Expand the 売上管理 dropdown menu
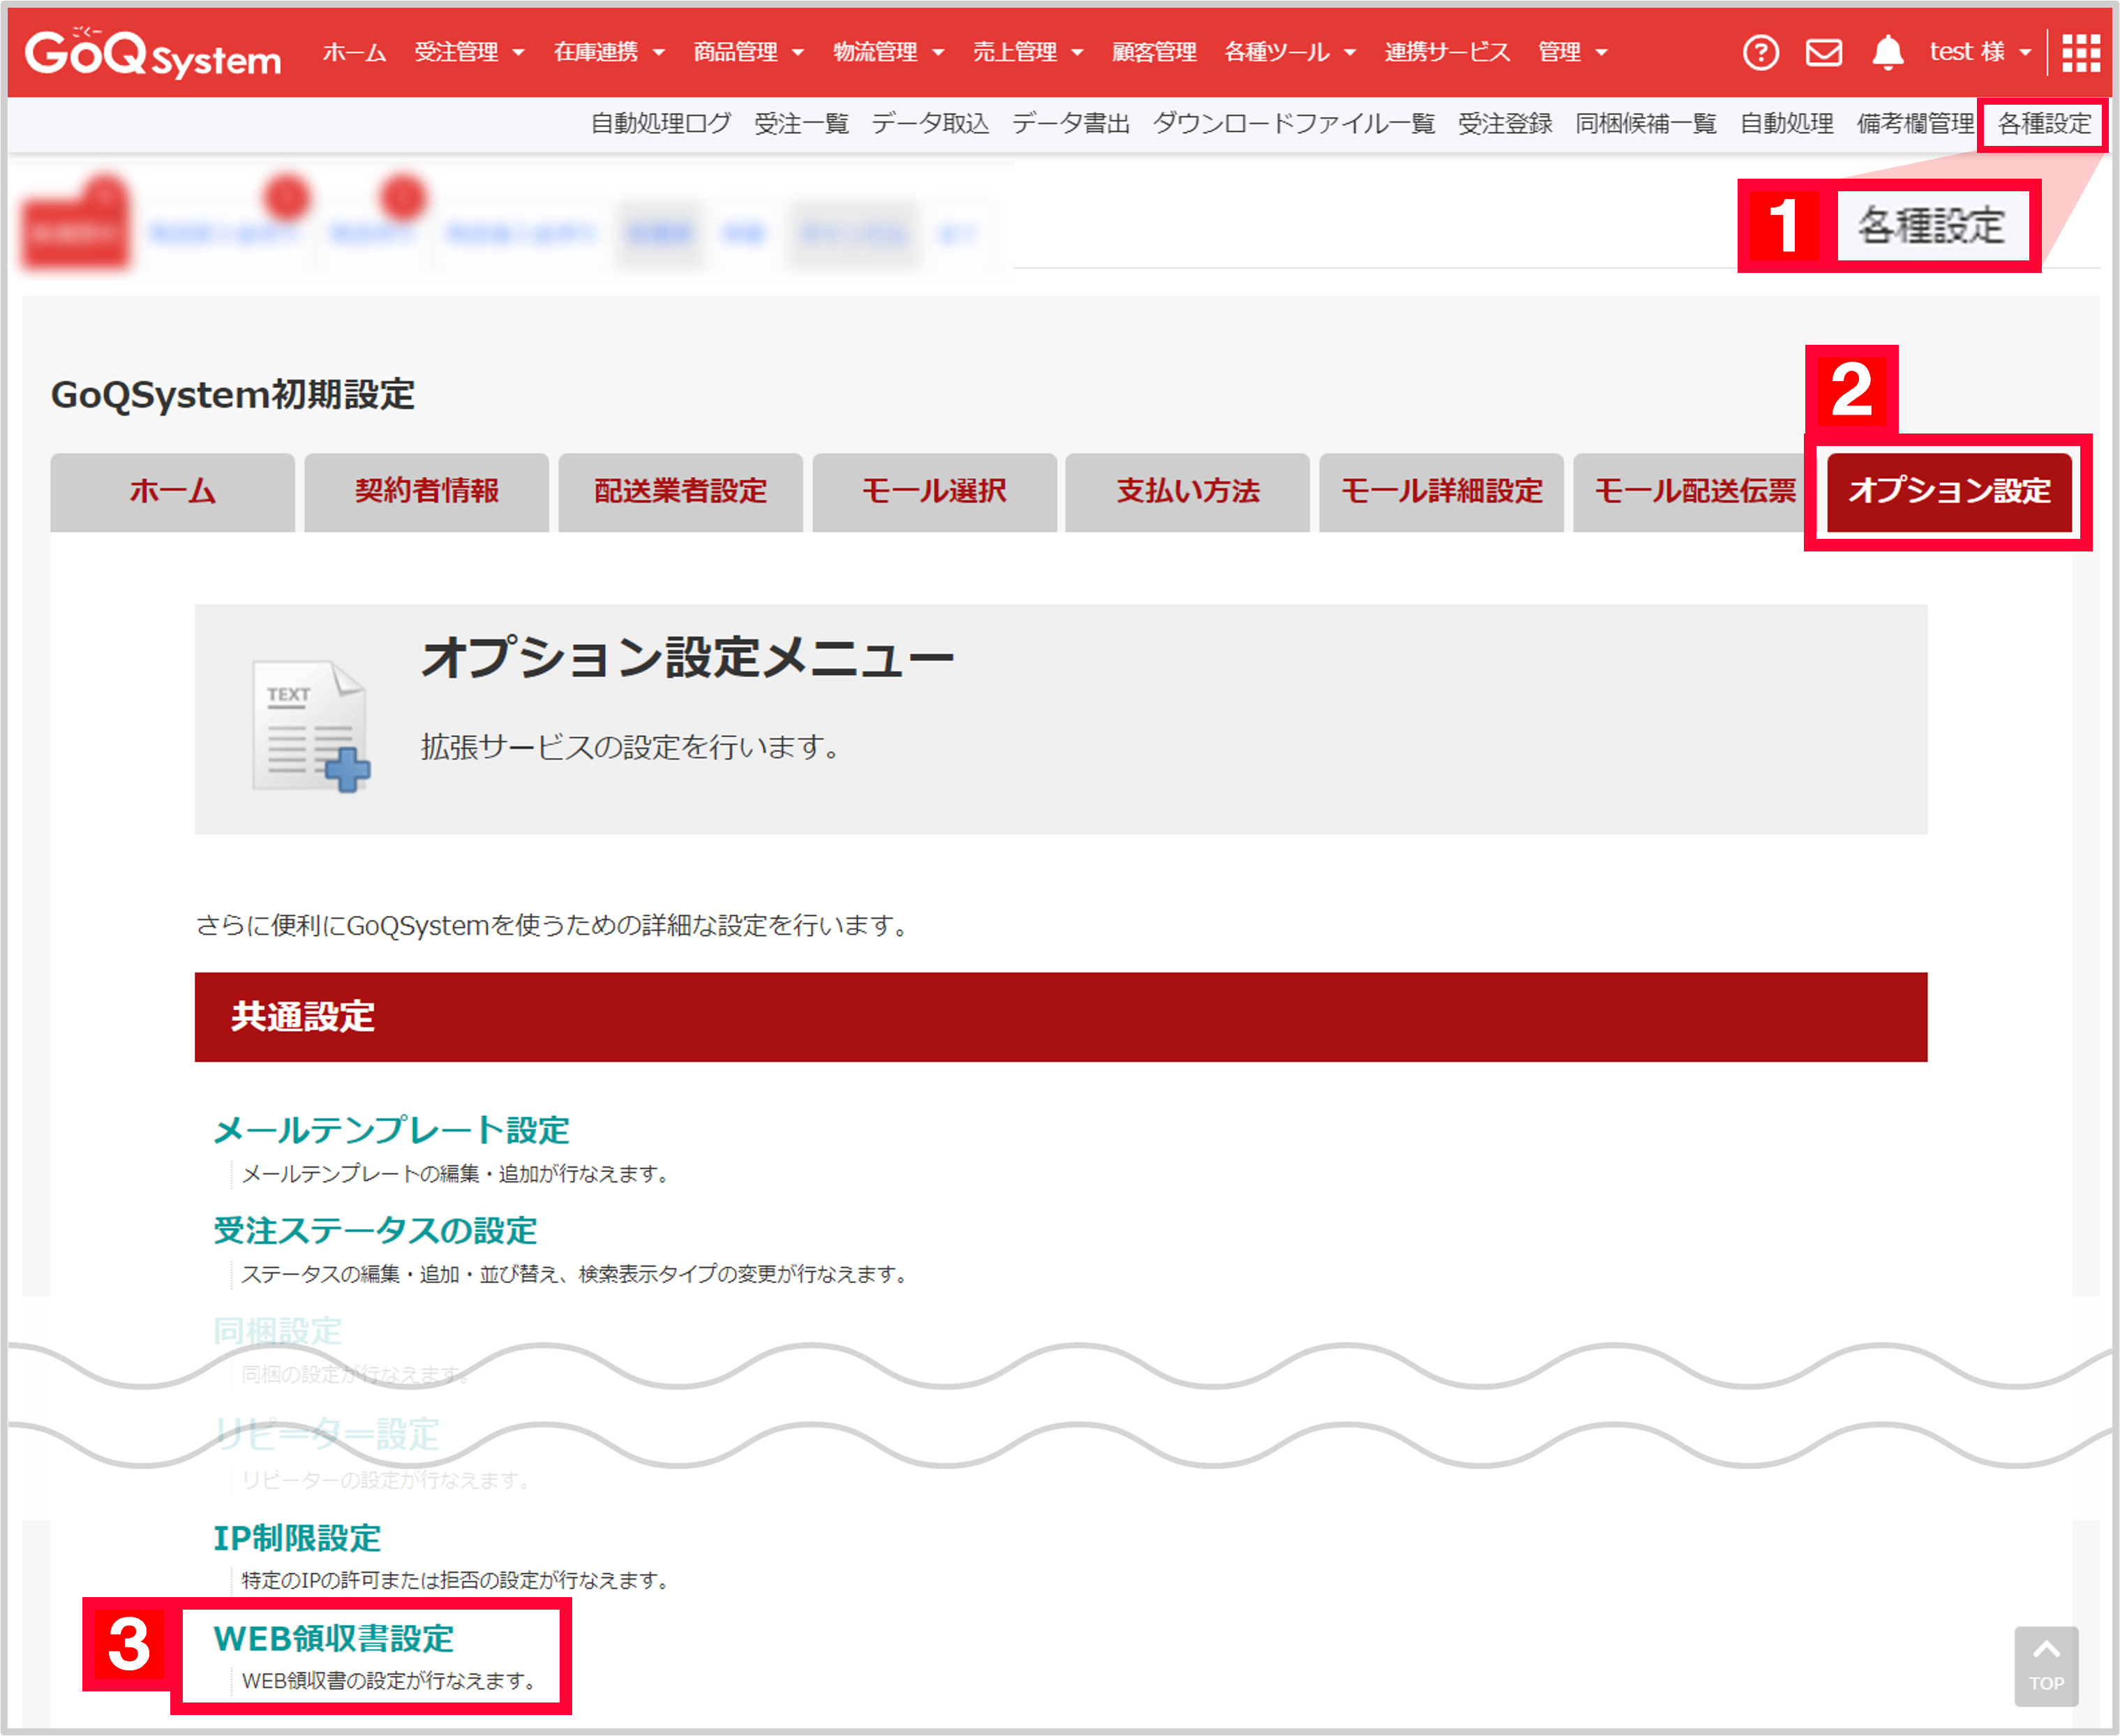 [x=1027, y=52]
